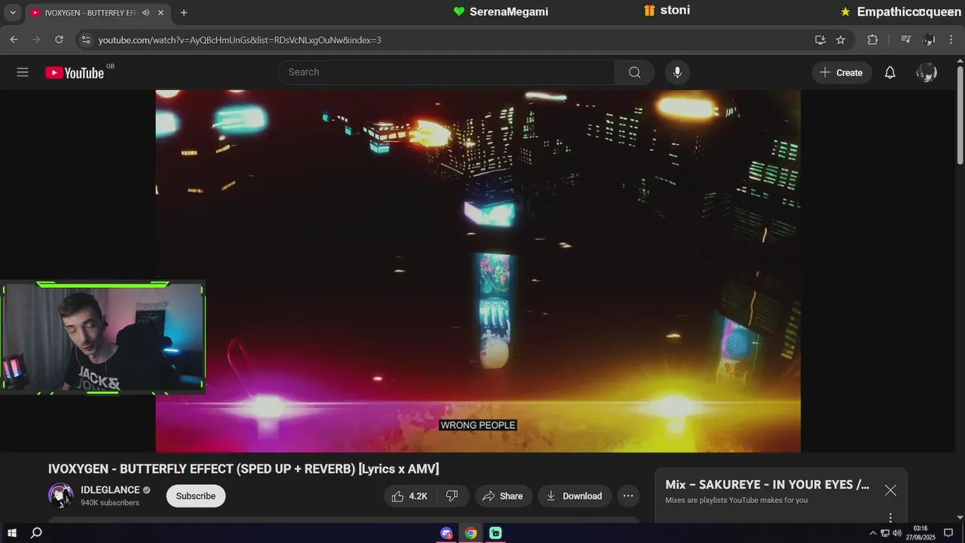
Task: Click the WRONG PEOPLE lyric caption
Action: (x=478, y=425)
